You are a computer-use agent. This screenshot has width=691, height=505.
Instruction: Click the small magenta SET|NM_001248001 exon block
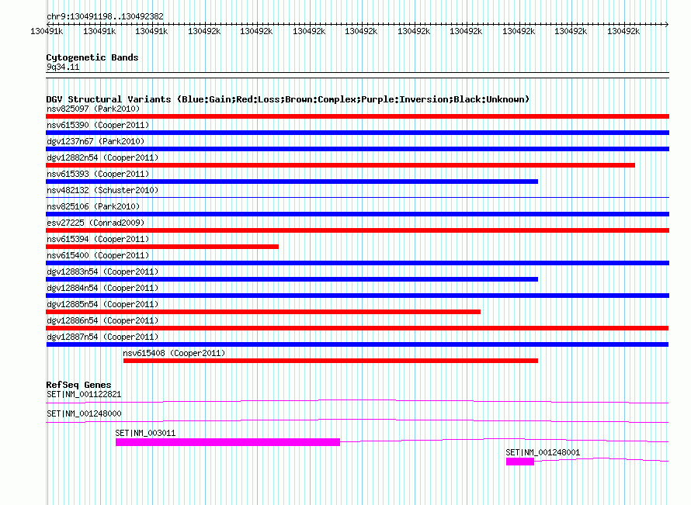click(x=520, y=462)
